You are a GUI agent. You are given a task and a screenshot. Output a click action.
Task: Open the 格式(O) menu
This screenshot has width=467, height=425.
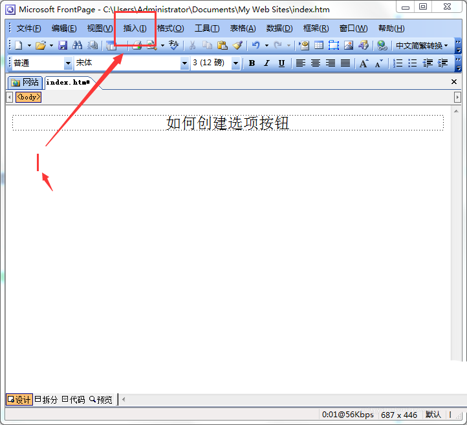pos(170,28)
